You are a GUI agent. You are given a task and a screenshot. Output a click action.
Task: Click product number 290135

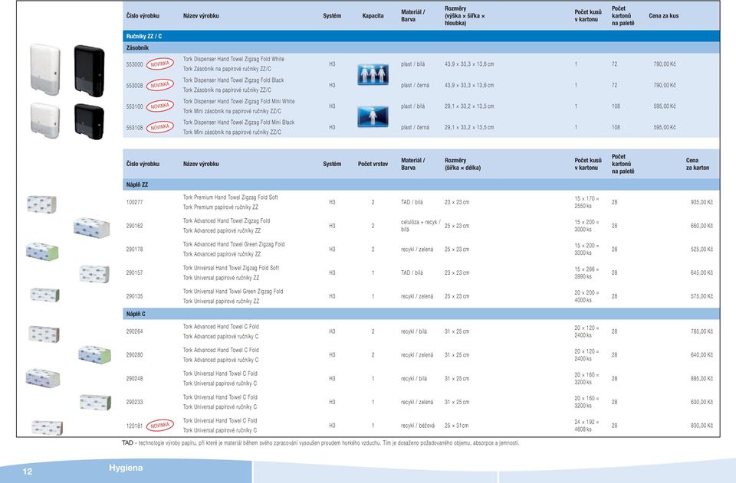(x=134, y=296)
